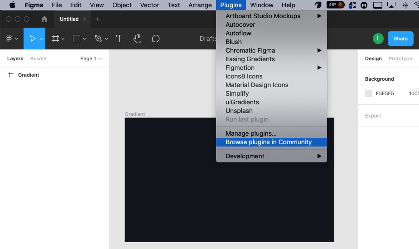Go to the Home screen icon
Image resolution: width=419 pixels, height=249 pixels.
pos(44,19)
